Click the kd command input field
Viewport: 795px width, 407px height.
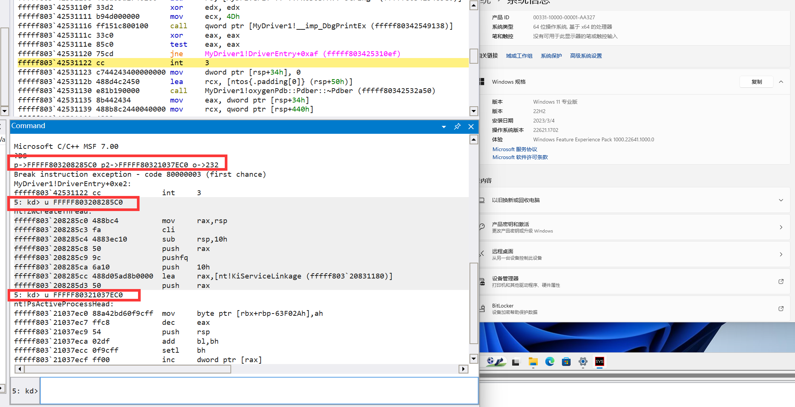click(x=259, y=391)
